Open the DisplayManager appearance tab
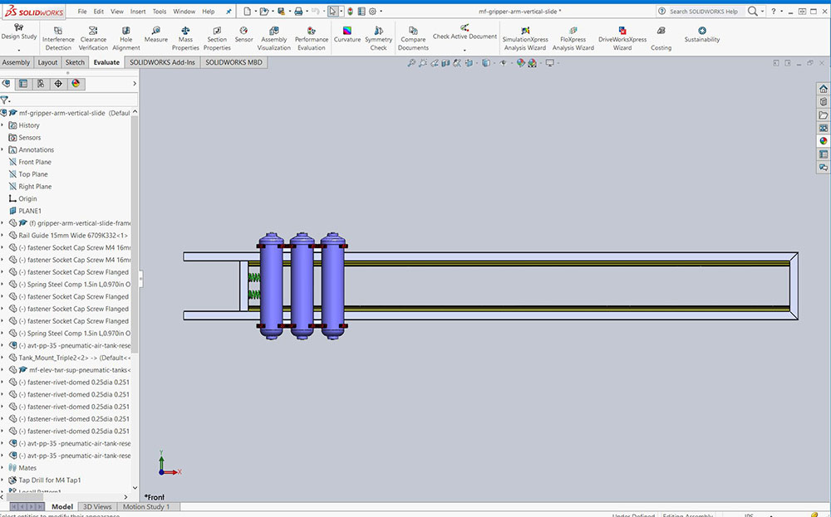The image size is (831, 517). tap(76, 83)
